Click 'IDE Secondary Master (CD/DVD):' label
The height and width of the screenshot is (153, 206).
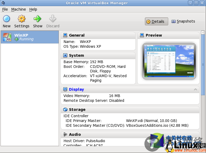pyautogui.click(x=95, y=126)
